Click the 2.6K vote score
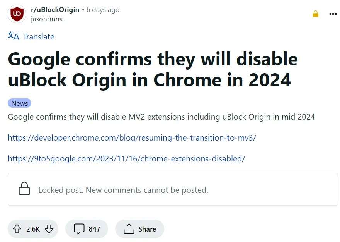Viewport: 340px width, 242px height. coord(33,229)
